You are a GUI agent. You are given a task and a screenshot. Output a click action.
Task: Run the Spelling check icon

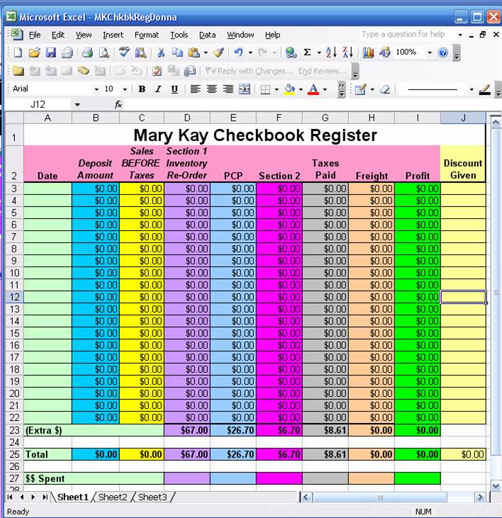tap(124, 52)
